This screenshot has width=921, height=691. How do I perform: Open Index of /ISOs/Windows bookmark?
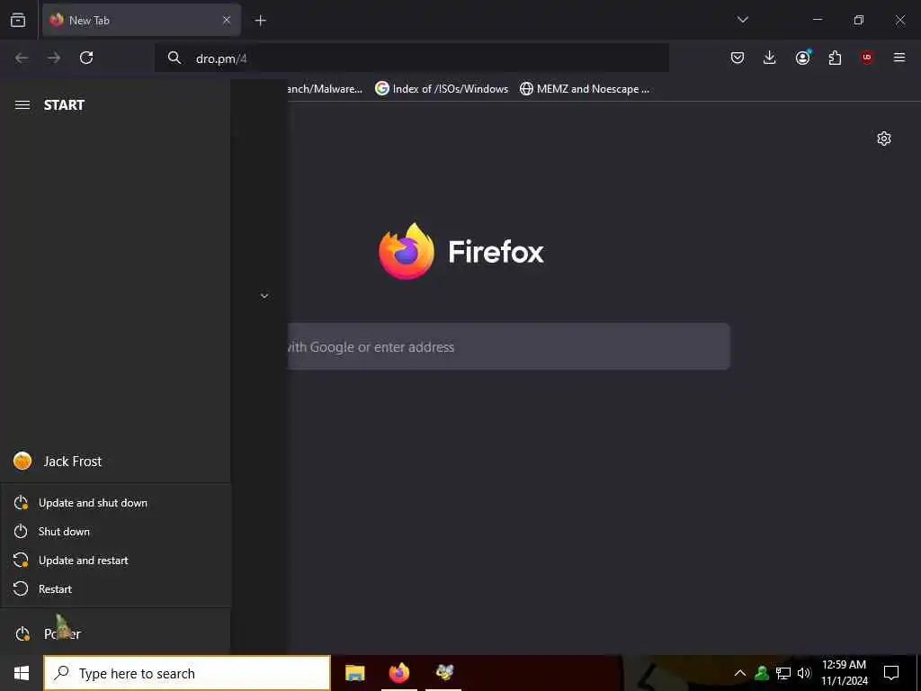(442, 89)
